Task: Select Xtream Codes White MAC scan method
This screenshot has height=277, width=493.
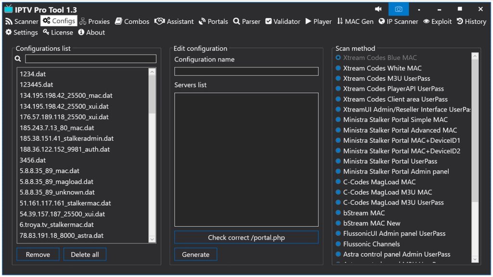Action: pos(378,68)
